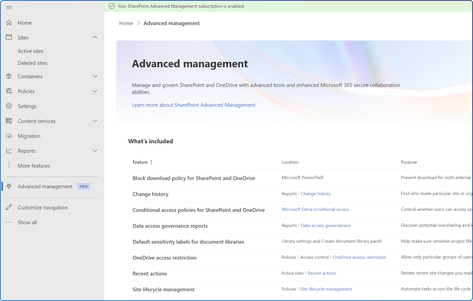Expand the Content services section
The height and width of the screenshot is (301, 473).
[95, 121]
